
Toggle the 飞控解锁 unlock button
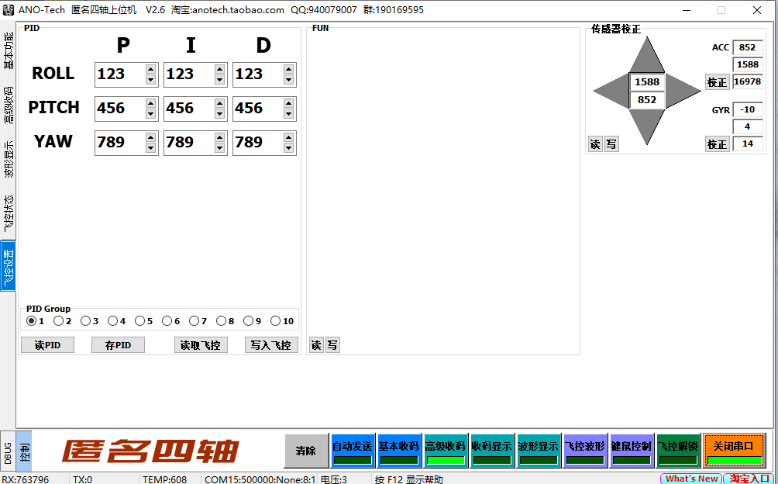click(x=678, y=451)
